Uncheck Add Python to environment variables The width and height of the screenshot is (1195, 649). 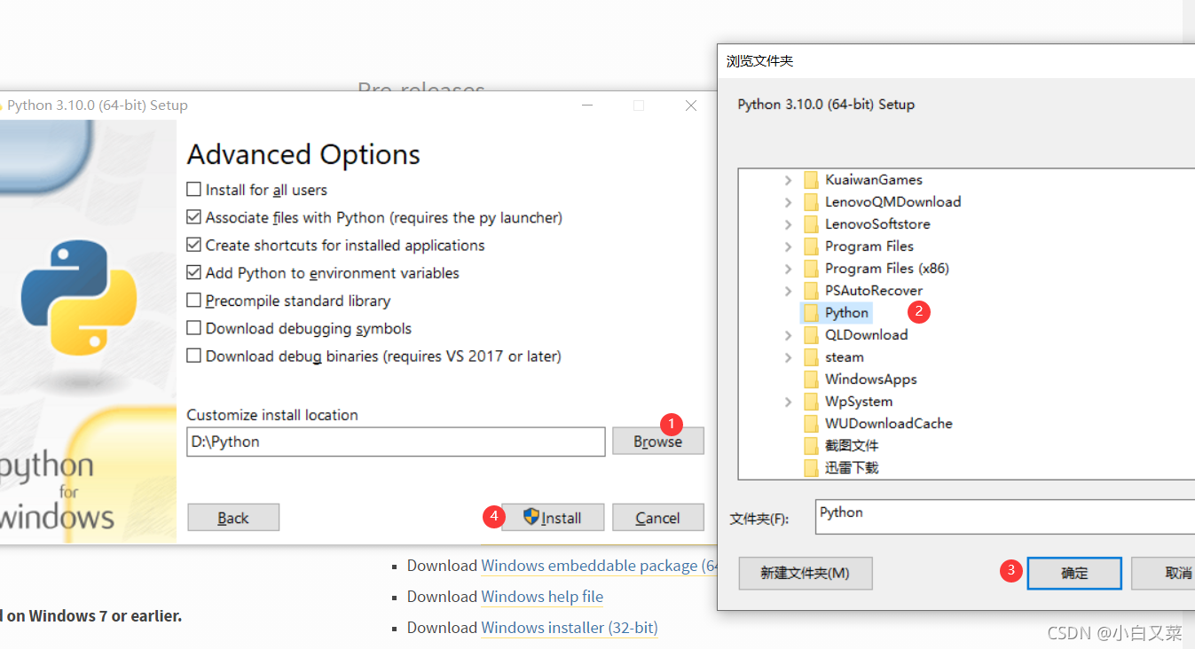[193, 273]
